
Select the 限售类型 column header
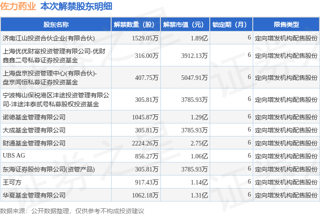coord(286,25)
